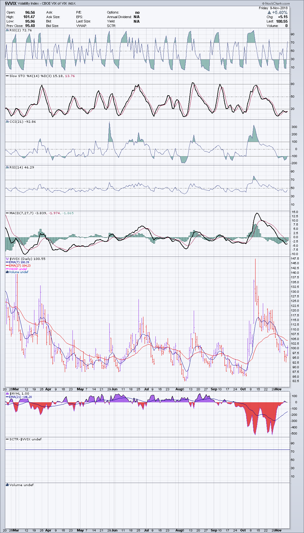Click the Volume undef bar icon in price legend
The width and height of the screenshot is (304, 533).
pyautogui.click(x=7, y=272)
